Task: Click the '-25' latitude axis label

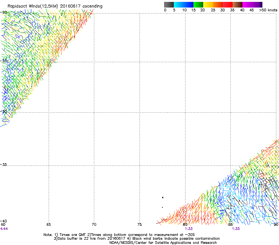Action: point(3,61)
